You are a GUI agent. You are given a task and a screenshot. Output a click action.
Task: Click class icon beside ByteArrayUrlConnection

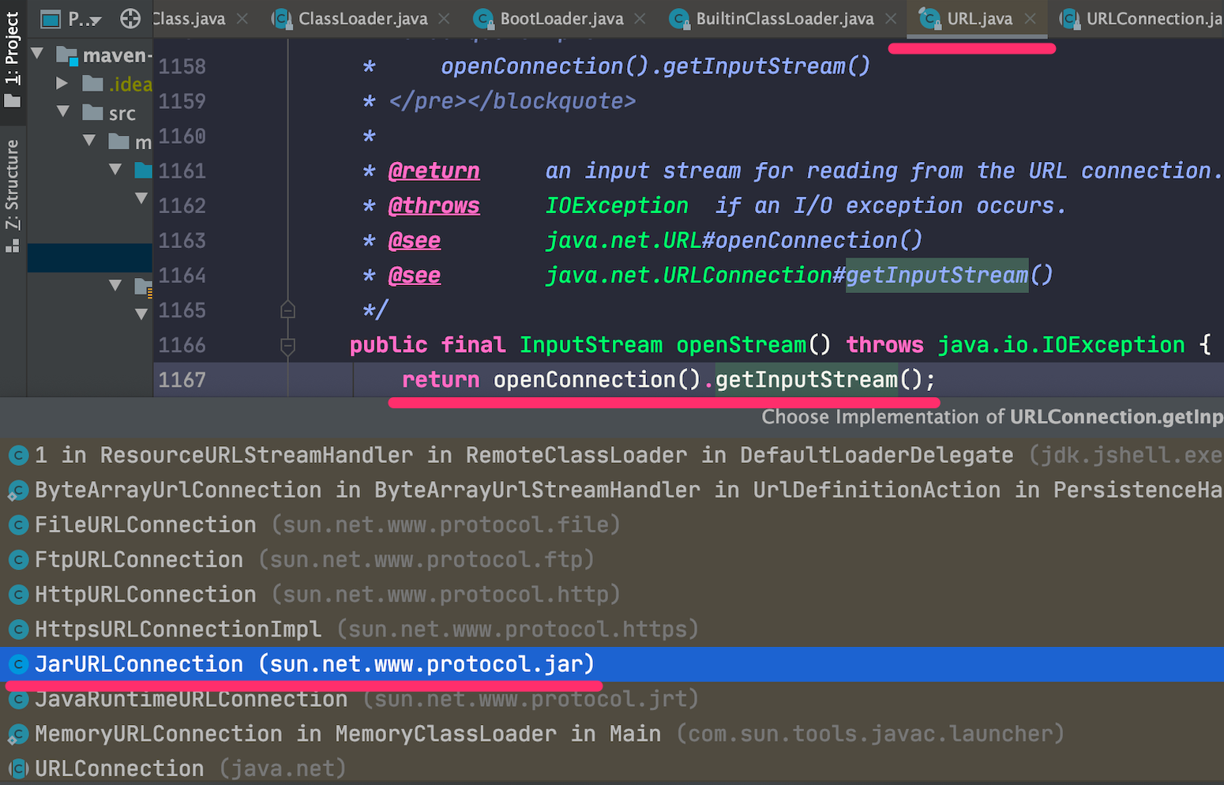(18, 490)
